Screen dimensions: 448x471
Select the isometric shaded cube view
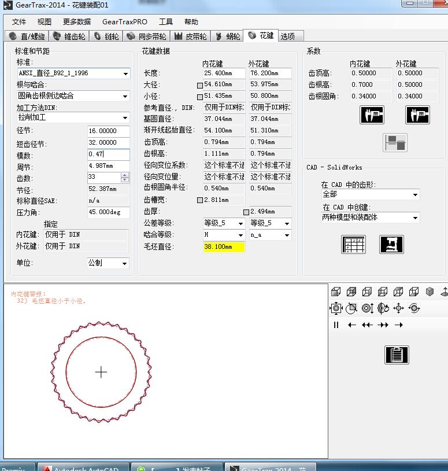point(430,292)
